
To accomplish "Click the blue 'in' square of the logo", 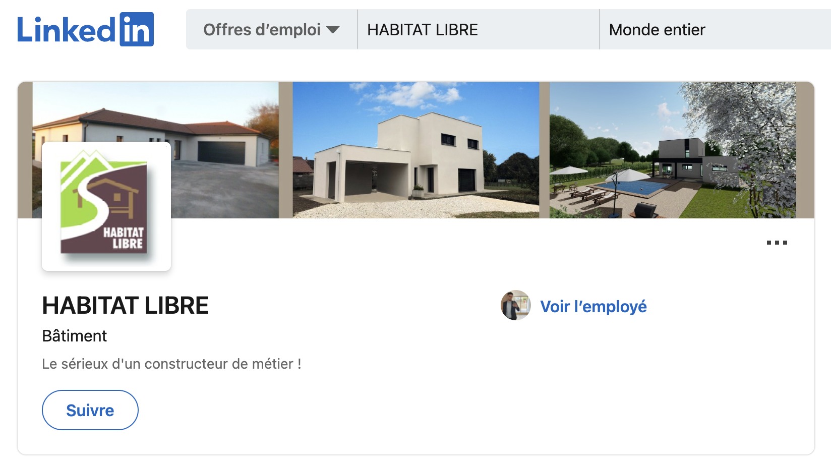I will pyautogui.click(x=137, y=29).
